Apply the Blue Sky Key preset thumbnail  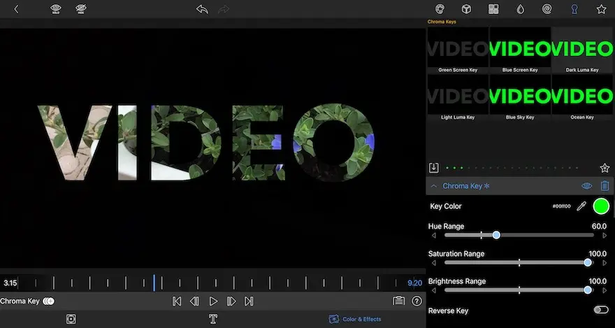point(520,94)
